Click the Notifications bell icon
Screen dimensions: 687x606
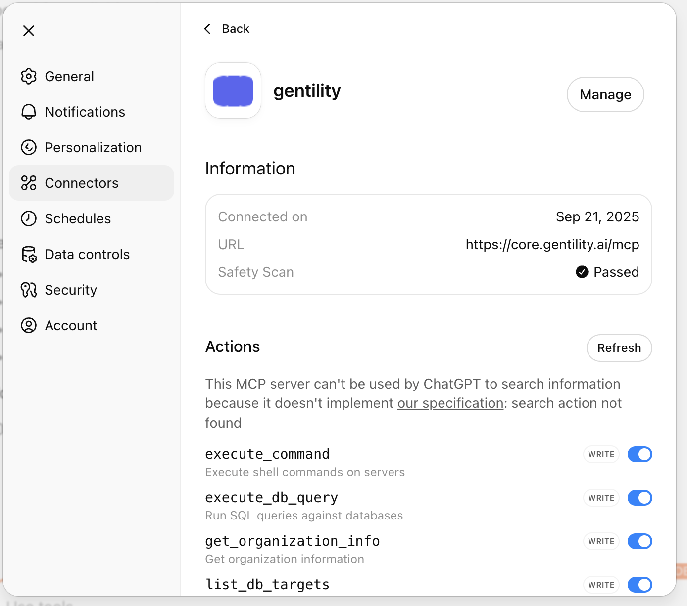pos(29,112)
